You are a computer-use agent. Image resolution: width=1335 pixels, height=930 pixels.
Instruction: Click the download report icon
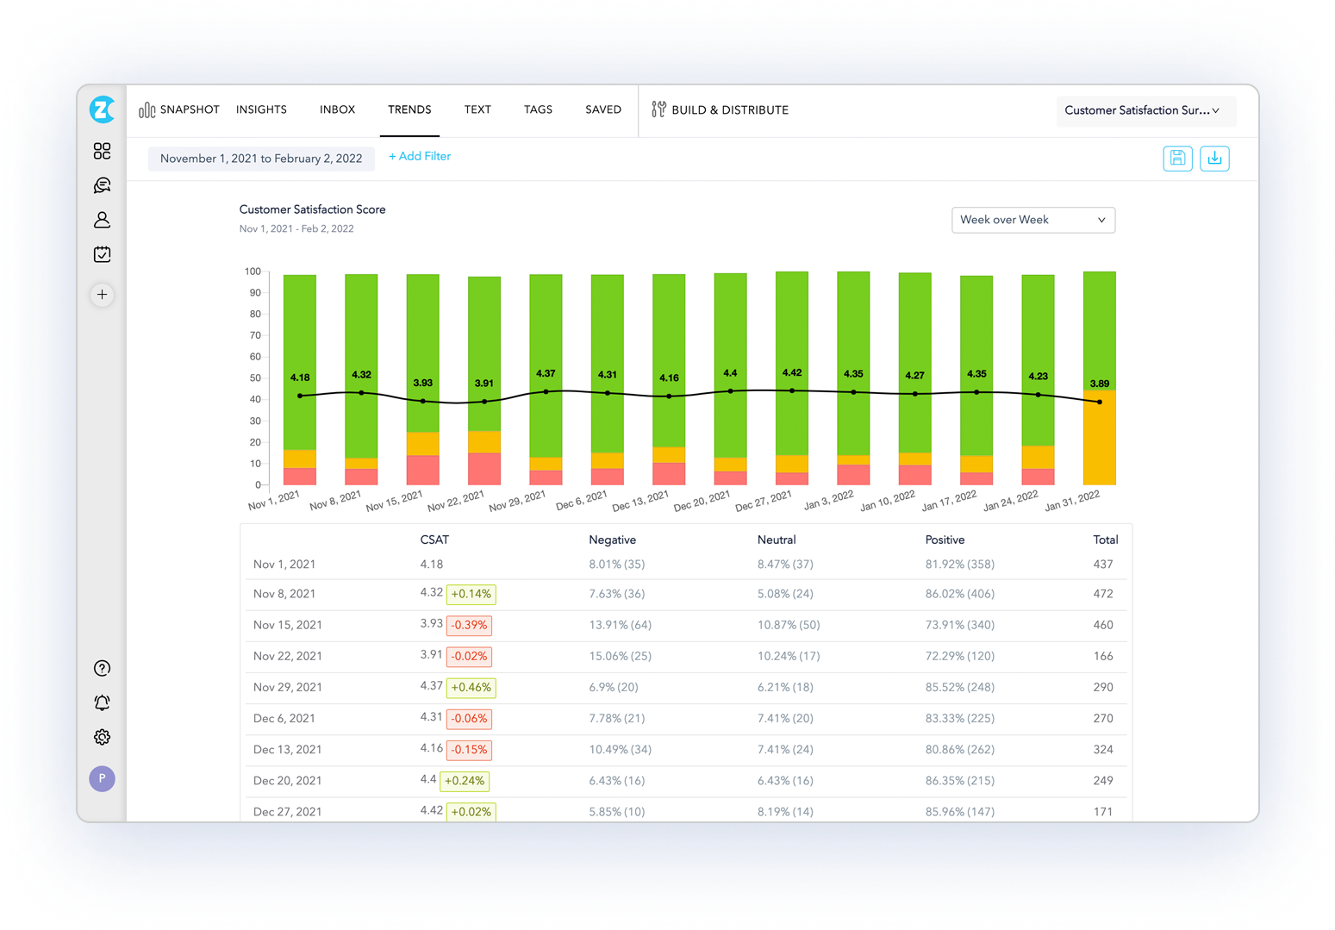tap(1214, 159)
